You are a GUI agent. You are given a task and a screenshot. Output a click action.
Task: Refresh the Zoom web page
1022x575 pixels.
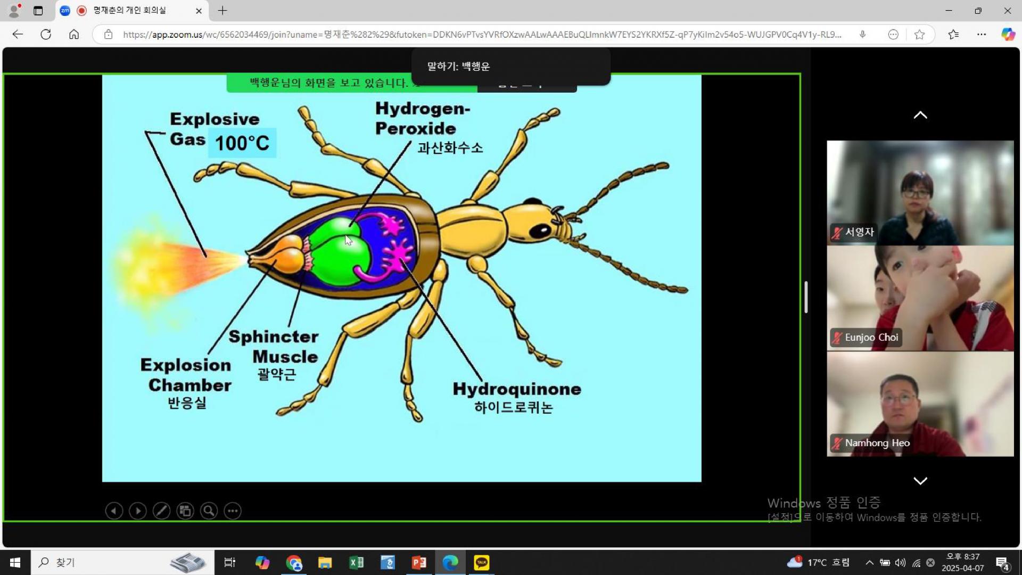(46, 35)
